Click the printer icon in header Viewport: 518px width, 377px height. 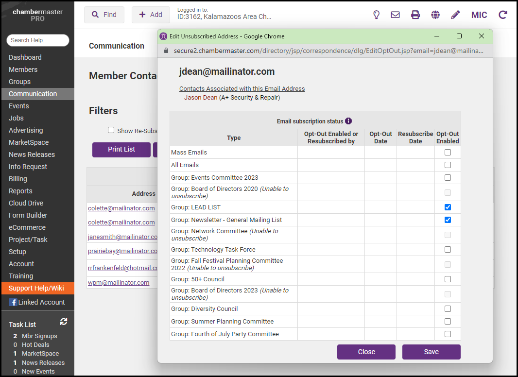click(415, 15)
